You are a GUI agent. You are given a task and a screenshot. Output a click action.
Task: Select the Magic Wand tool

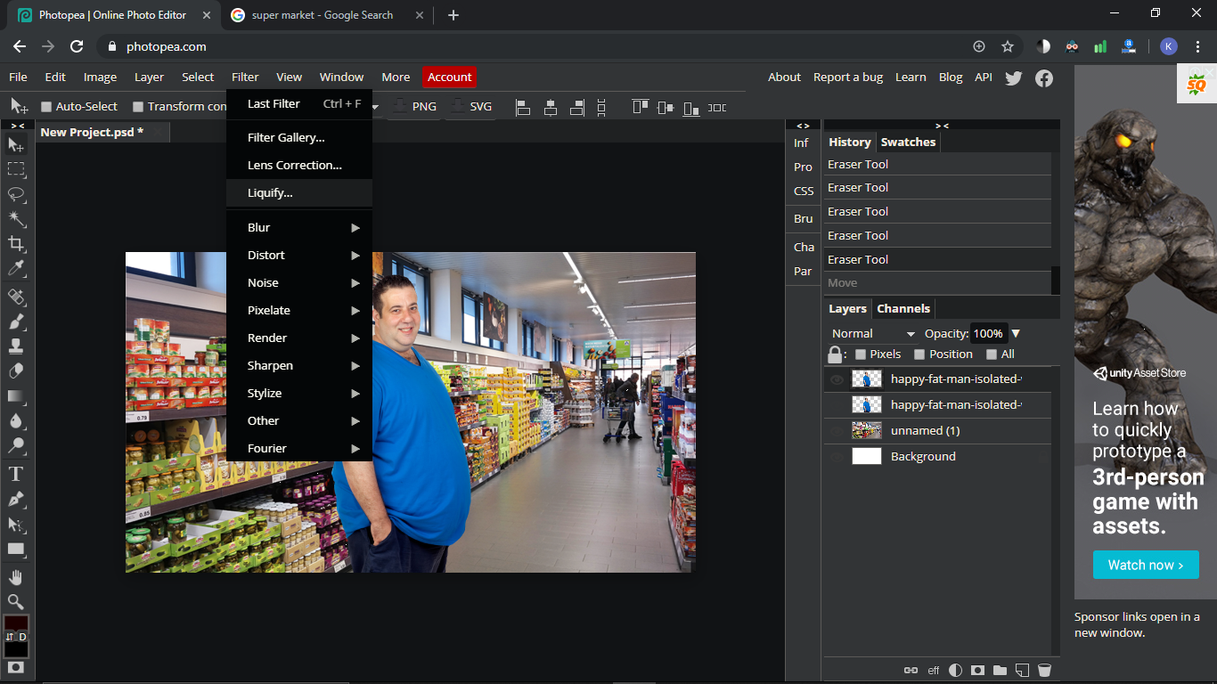pyautogui.click(x=16, y=219)
